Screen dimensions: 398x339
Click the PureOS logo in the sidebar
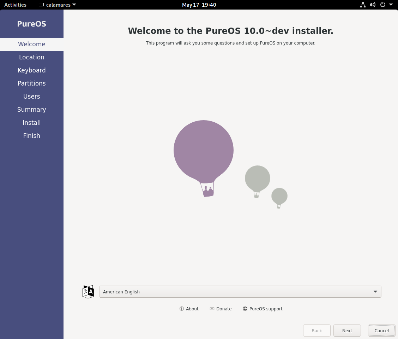[x=31, y=23]
